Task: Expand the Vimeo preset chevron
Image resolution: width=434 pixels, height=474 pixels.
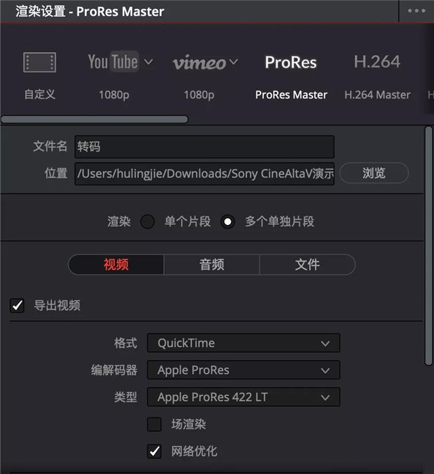Action: tap(233, 62)
